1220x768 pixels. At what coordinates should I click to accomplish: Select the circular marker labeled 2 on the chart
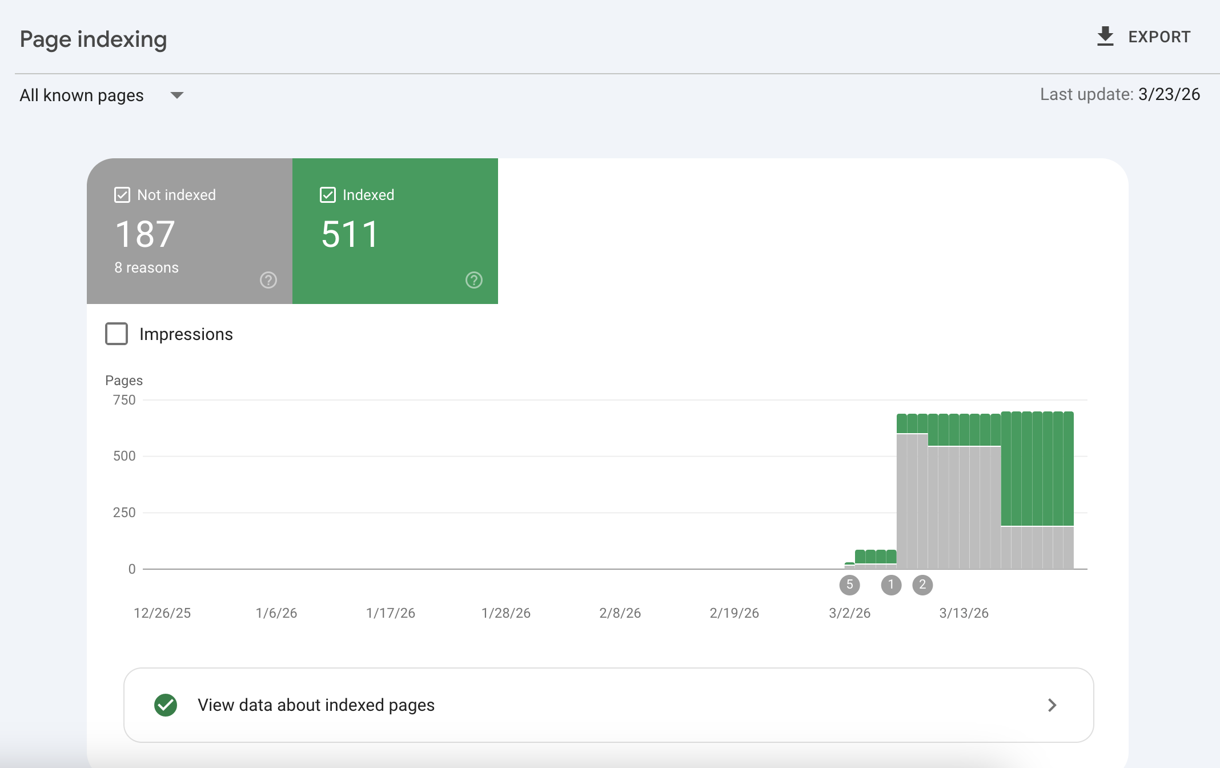924,585
